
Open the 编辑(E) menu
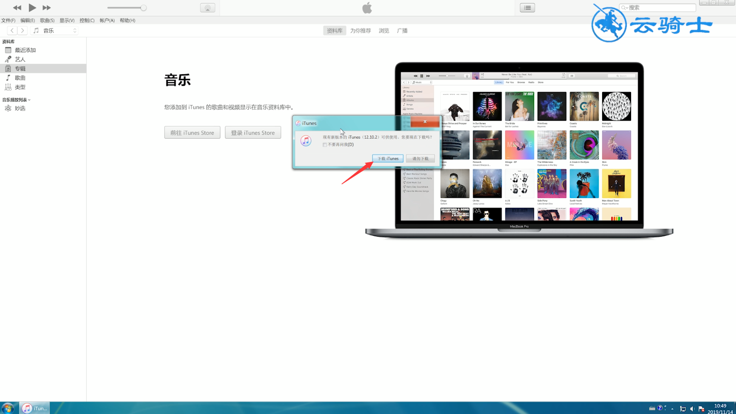coord(28,21)
